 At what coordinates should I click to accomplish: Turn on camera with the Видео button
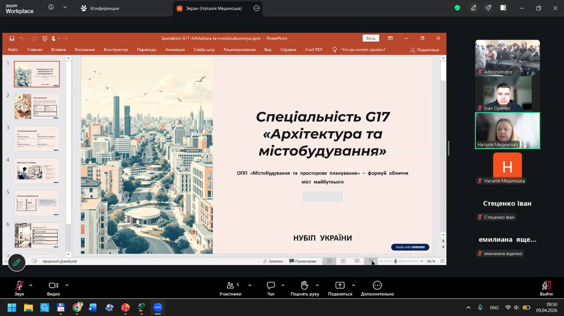click(53, 288)
